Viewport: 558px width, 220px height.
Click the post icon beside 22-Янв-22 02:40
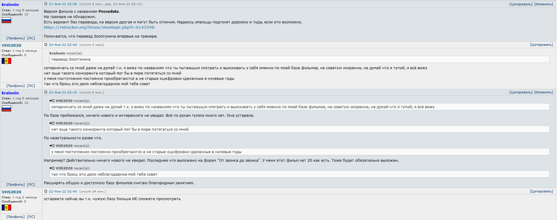point(46,191)
